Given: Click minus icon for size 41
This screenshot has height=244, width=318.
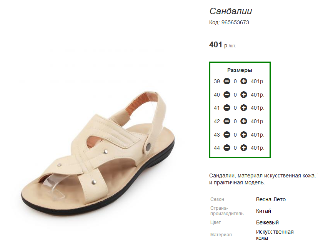Looking at the screenshot, I should click(227, 108).
